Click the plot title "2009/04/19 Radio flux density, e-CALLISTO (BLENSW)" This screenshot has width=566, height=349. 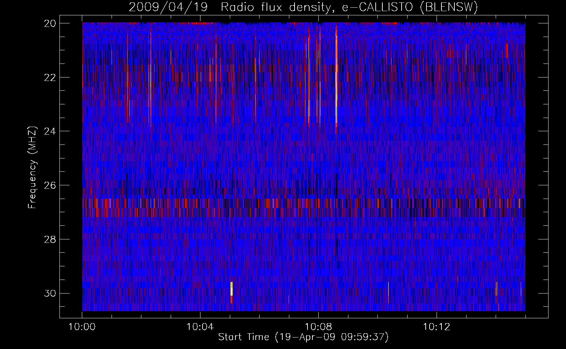[303, 7]
